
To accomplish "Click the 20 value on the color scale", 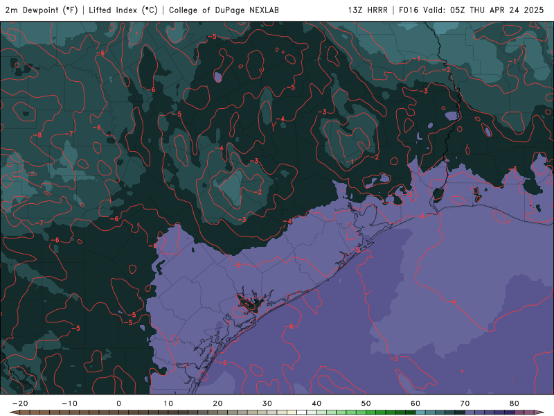I will (217, 404).
